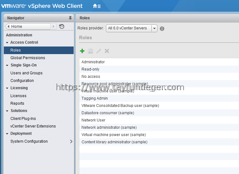The height and width of the screenshot is (174, 239).
Task: Collapse the Licensing section
Action: click(x=7, y=88)
